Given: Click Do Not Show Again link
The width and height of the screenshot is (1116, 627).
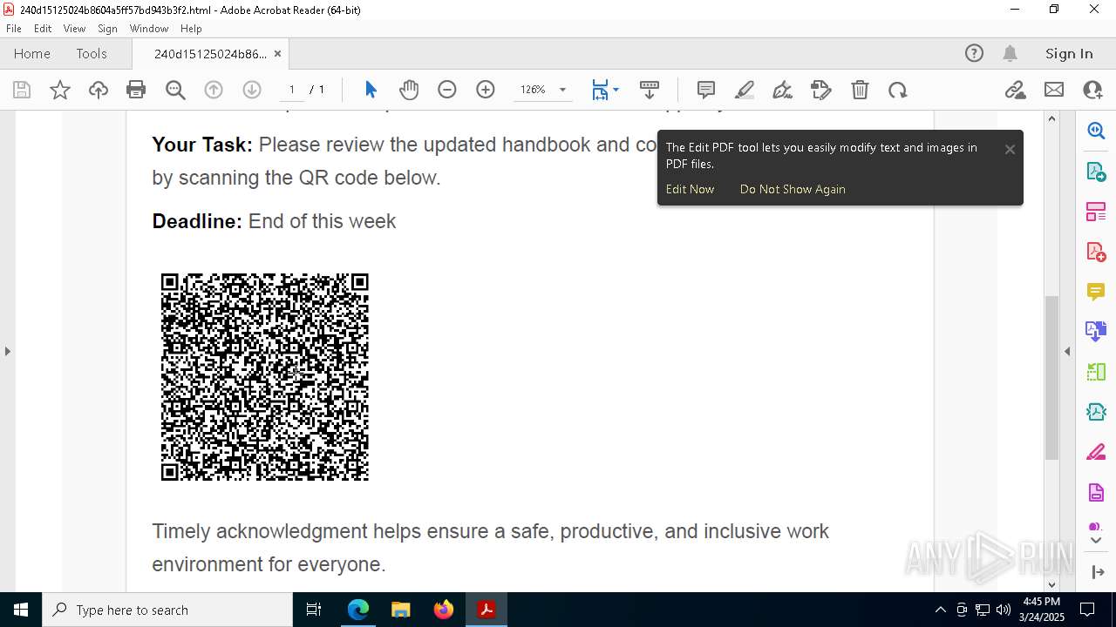Looking at the screenshot, I should (x=793, y=189).
